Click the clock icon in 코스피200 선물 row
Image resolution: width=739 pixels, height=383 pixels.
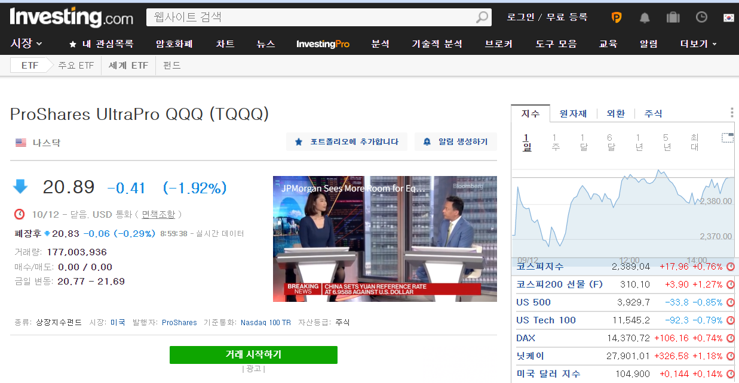pos(731,285)
